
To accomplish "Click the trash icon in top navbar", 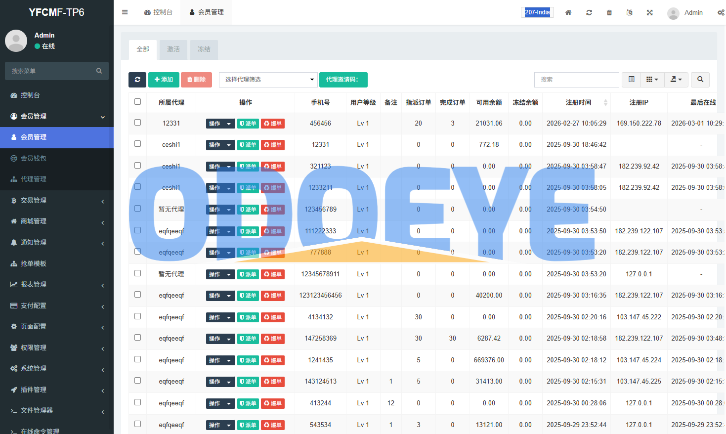I will coord(609,12).
